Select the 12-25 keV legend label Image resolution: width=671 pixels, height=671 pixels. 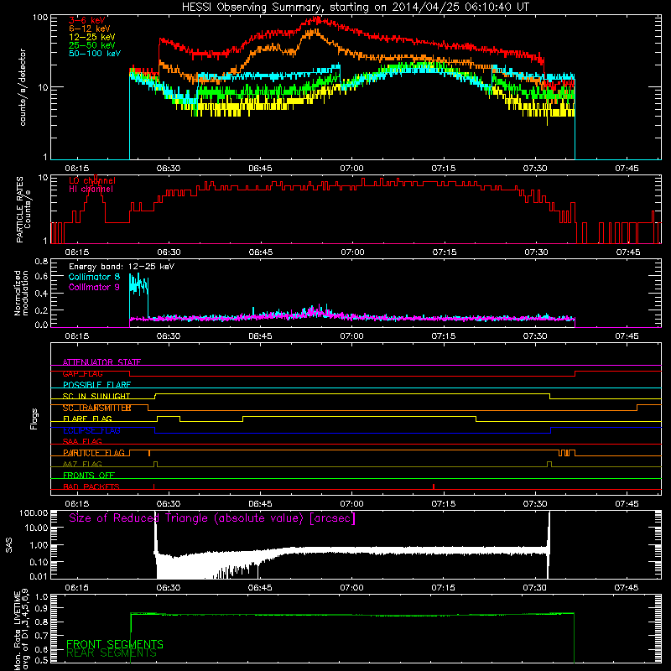92,37
